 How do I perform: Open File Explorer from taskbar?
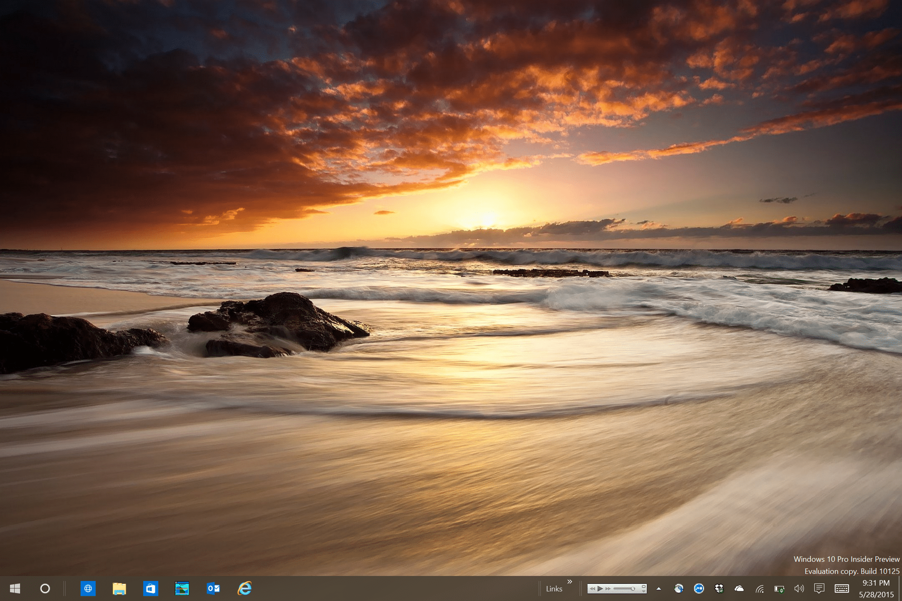coord(119,588)
